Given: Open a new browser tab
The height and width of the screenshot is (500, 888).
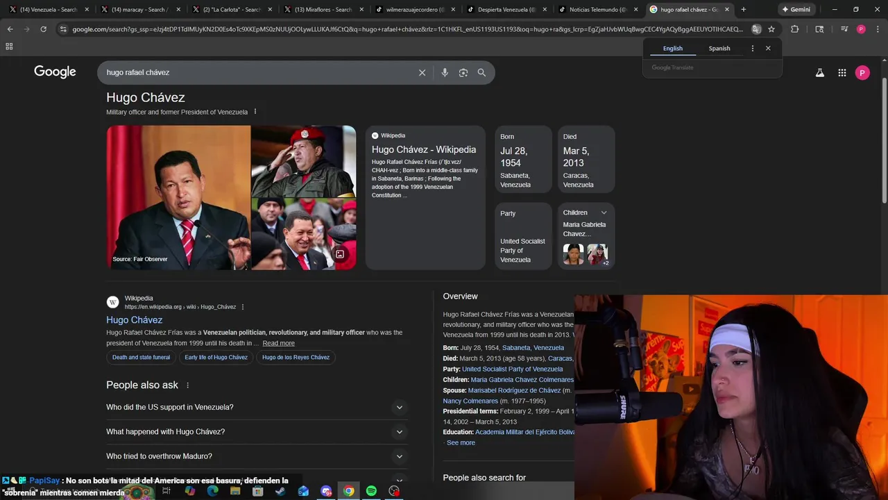Looking at the screenshot, I should click(x=743, y=10).
